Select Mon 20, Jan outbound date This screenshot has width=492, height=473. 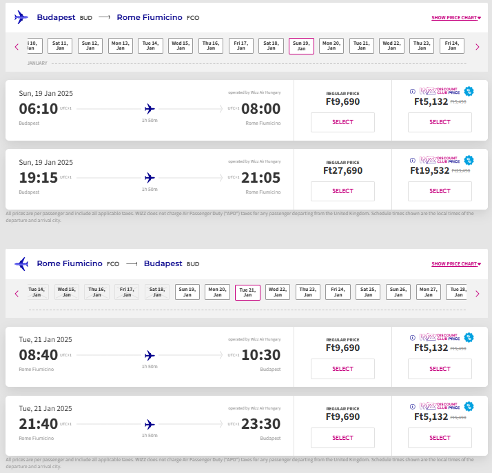pyautogui.click(x=331, y=46)
